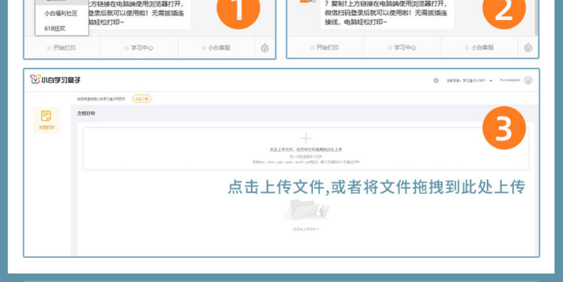
Task: Open the 文档打印 sidebar icon
Action: tap(46, 120)
